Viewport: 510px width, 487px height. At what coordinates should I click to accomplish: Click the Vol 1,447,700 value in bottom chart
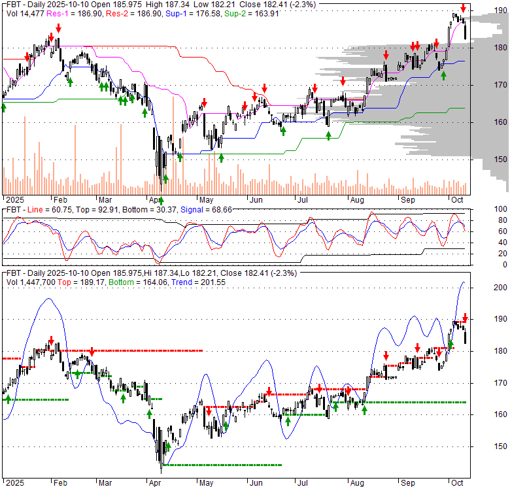click(31, 282)
